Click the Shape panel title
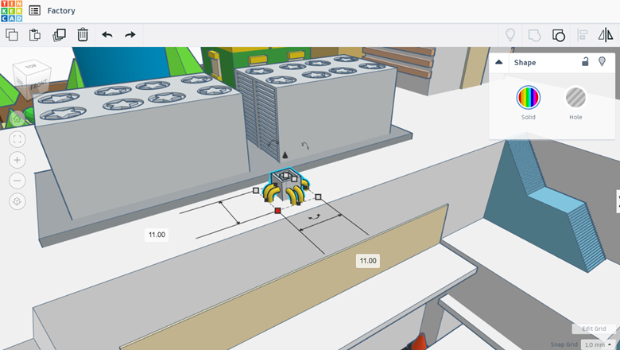 (x=525, y=63)
